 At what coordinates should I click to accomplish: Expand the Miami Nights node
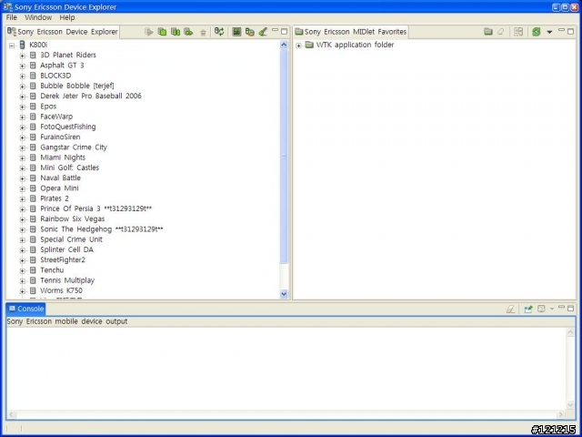pyautogui.click(x=23, y=158)
